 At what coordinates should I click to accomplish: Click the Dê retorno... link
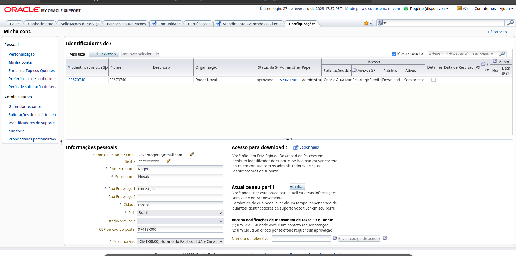499,32
